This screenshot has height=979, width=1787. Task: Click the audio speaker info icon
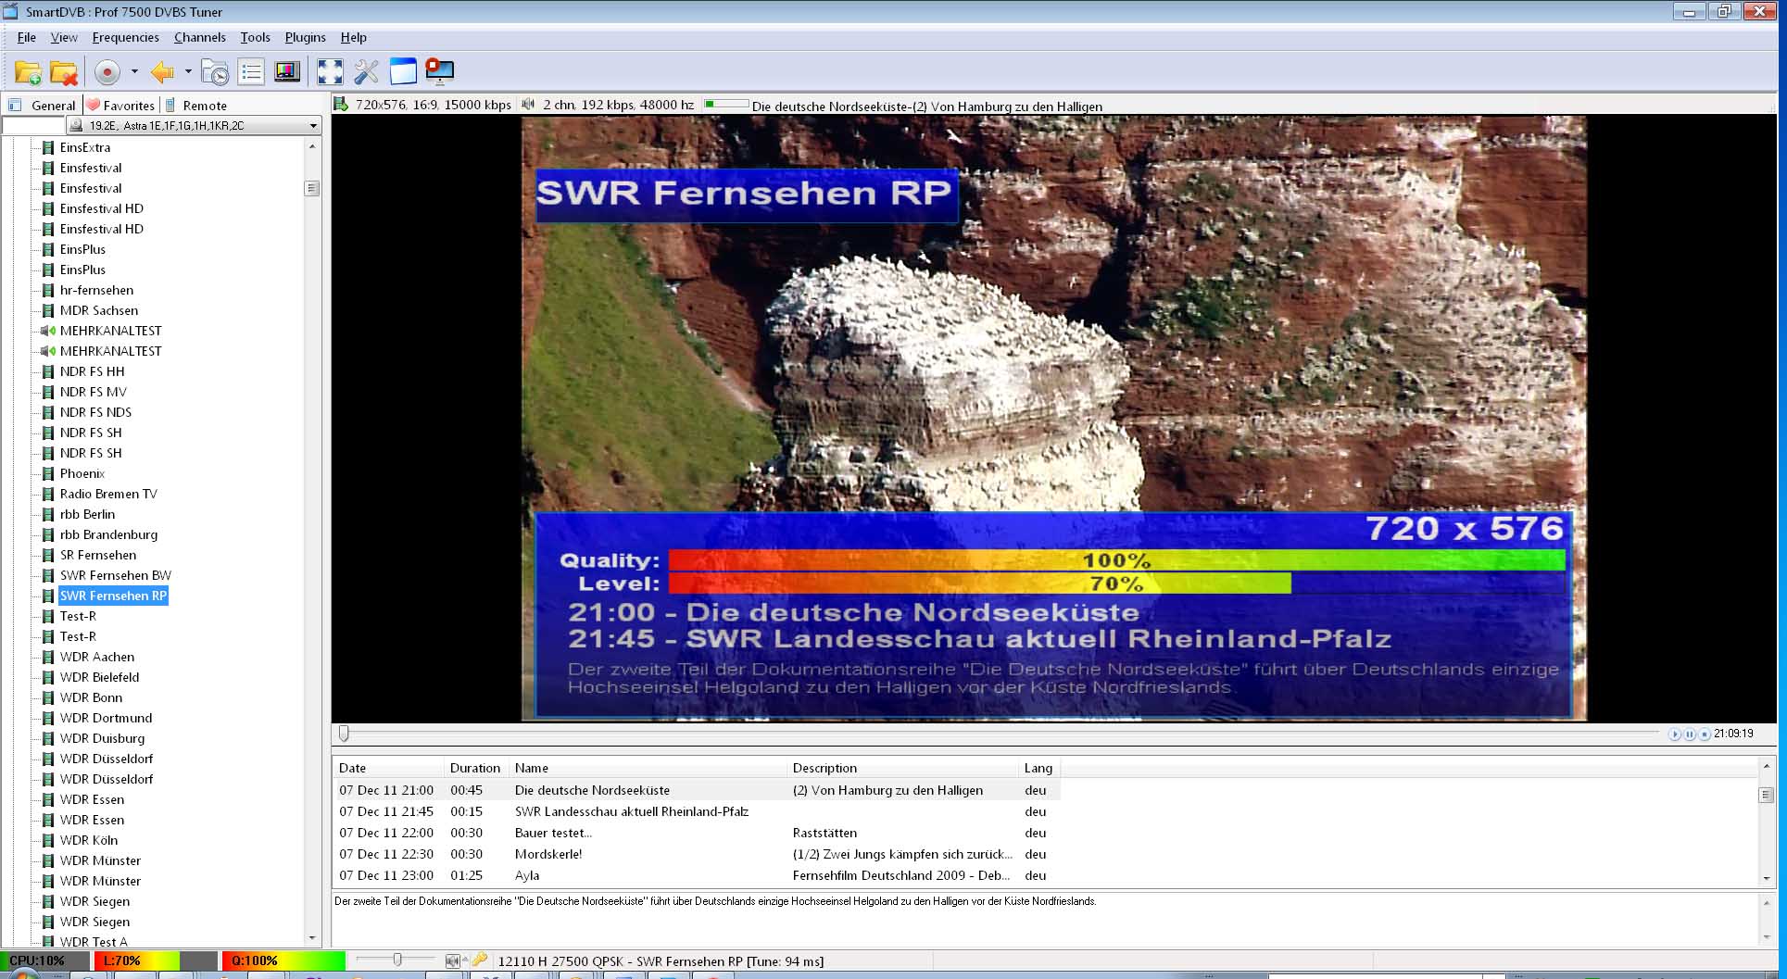(x=528, y=105)
